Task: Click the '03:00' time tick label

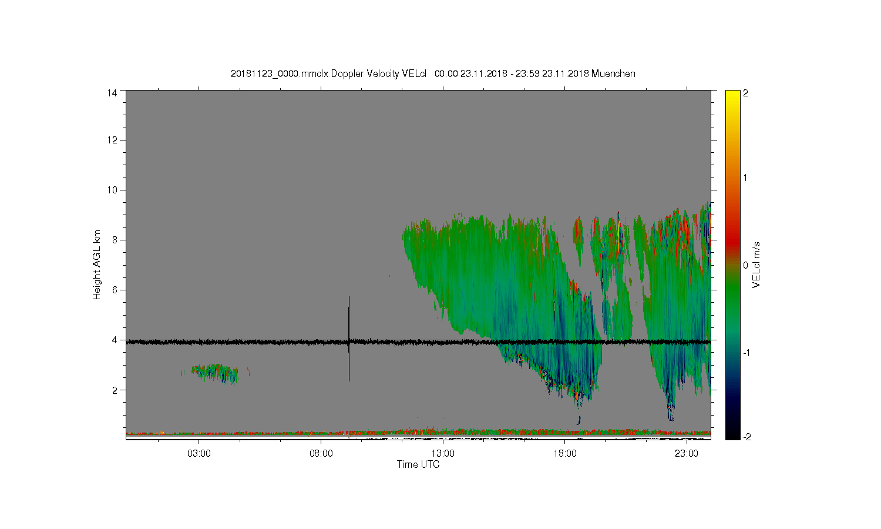Action: click(199, 454)
